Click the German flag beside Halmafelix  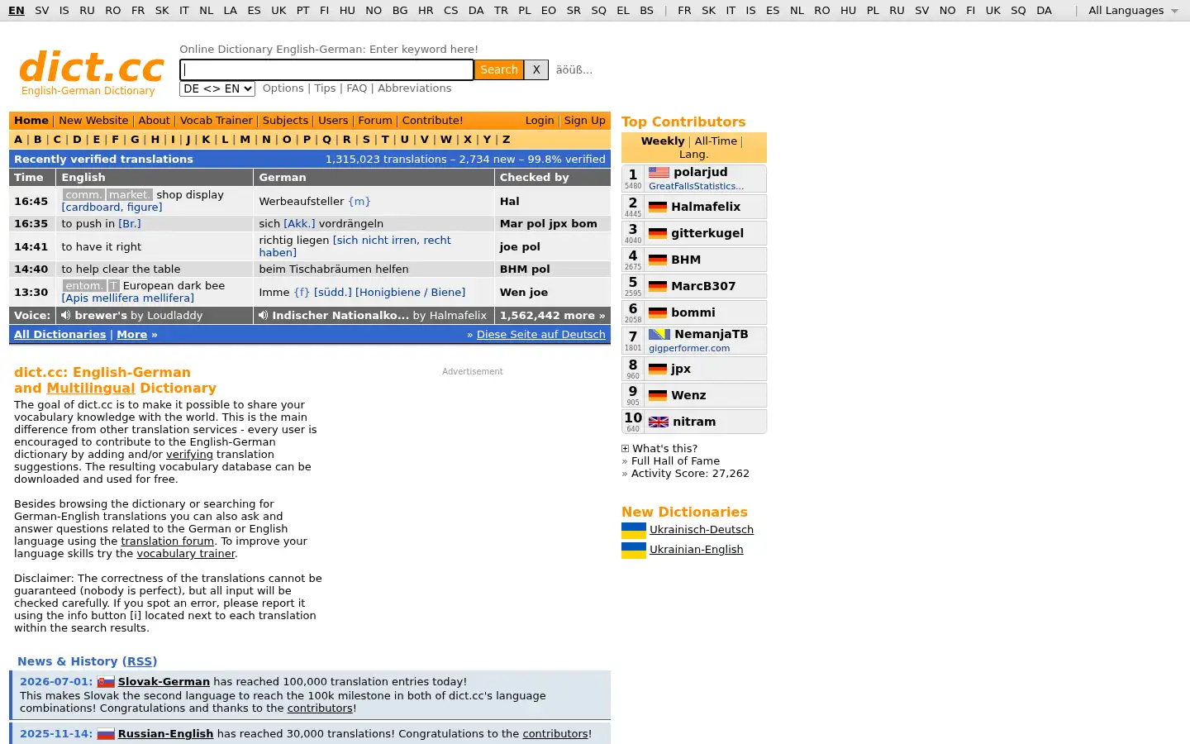click(x=658, y=207)
